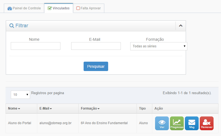Click the dashboard icon on Painel de Controle
Image resolution: width=221 pixels, height=136 pixels.
coord(10,8)
